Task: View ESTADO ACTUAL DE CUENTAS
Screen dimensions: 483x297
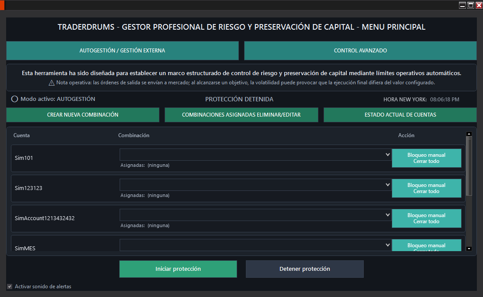Action: coord(399,115)
